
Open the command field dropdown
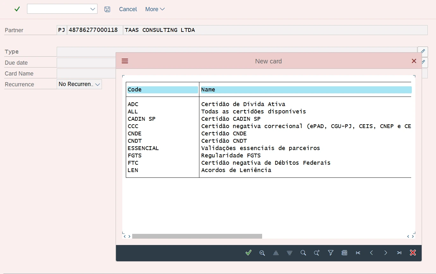(x=93, y=9)
